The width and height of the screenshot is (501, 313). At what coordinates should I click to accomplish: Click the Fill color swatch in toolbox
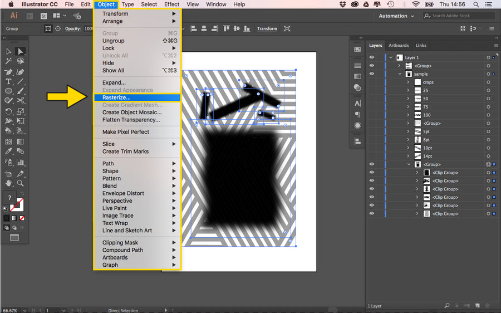pos(9,198)
